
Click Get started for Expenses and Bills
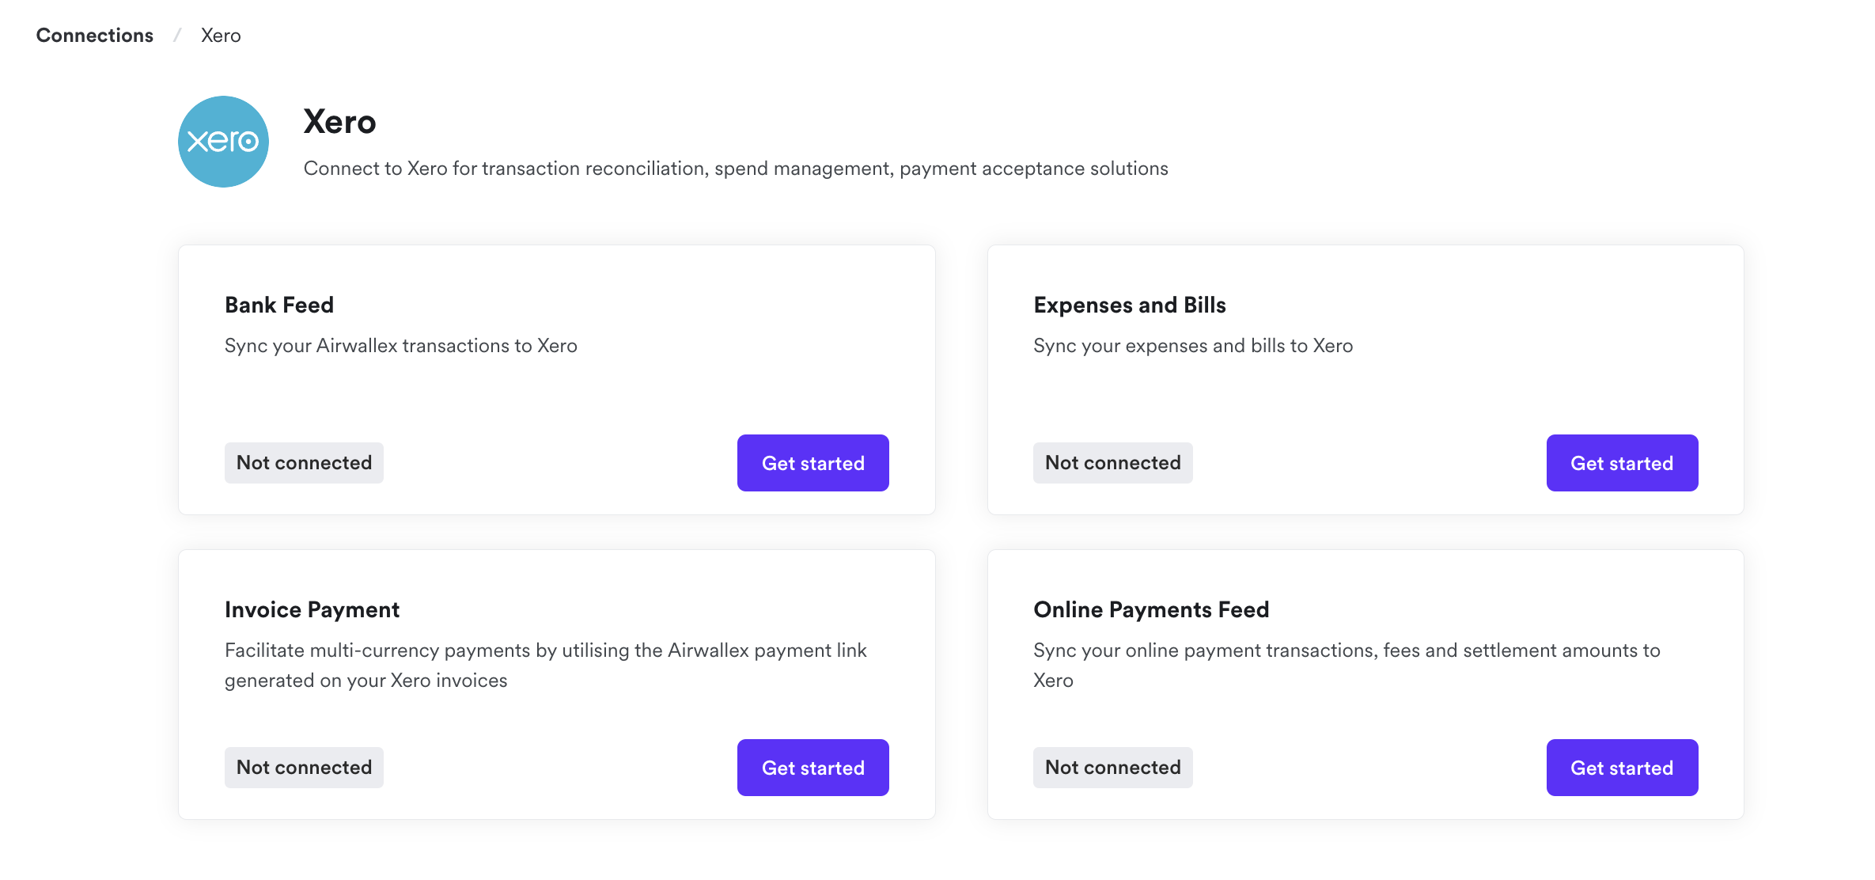1621,463
